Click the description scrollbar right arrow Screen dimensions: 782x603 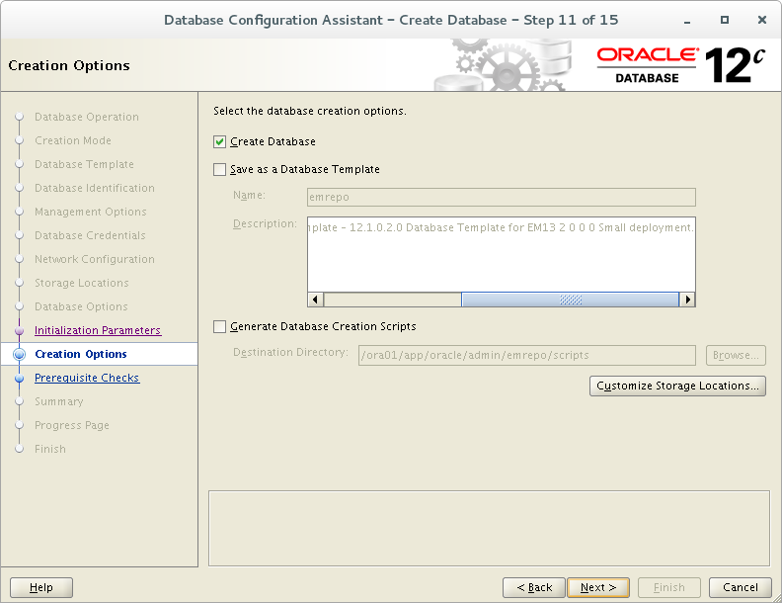tap(688, 300)
